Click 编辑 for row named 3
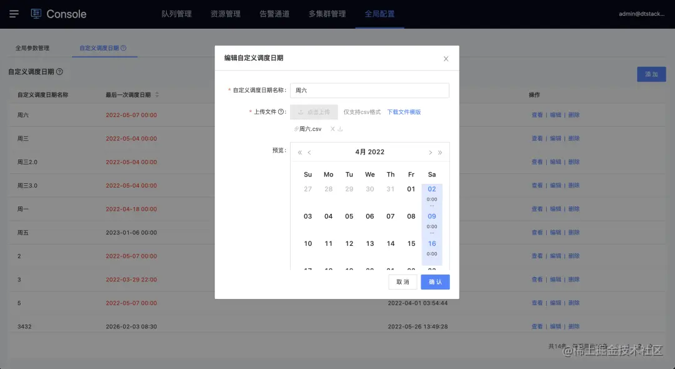The width and height of the screenshot is (675, 369). click(556, 280)
